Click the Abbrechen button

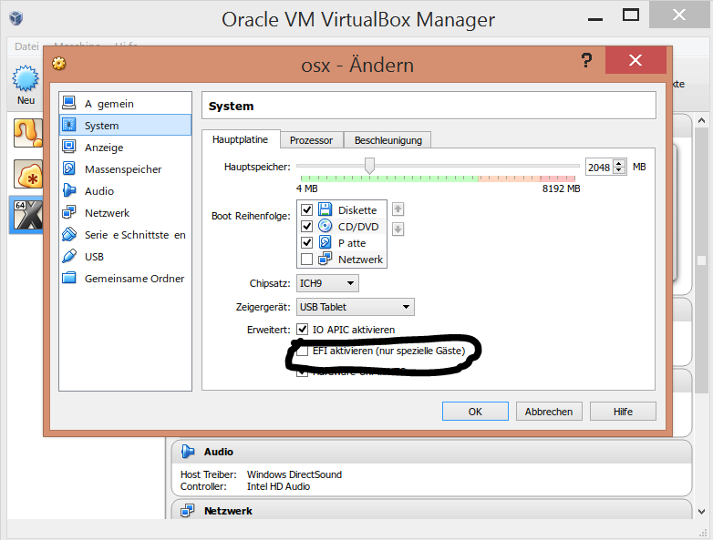pos(549,412)
